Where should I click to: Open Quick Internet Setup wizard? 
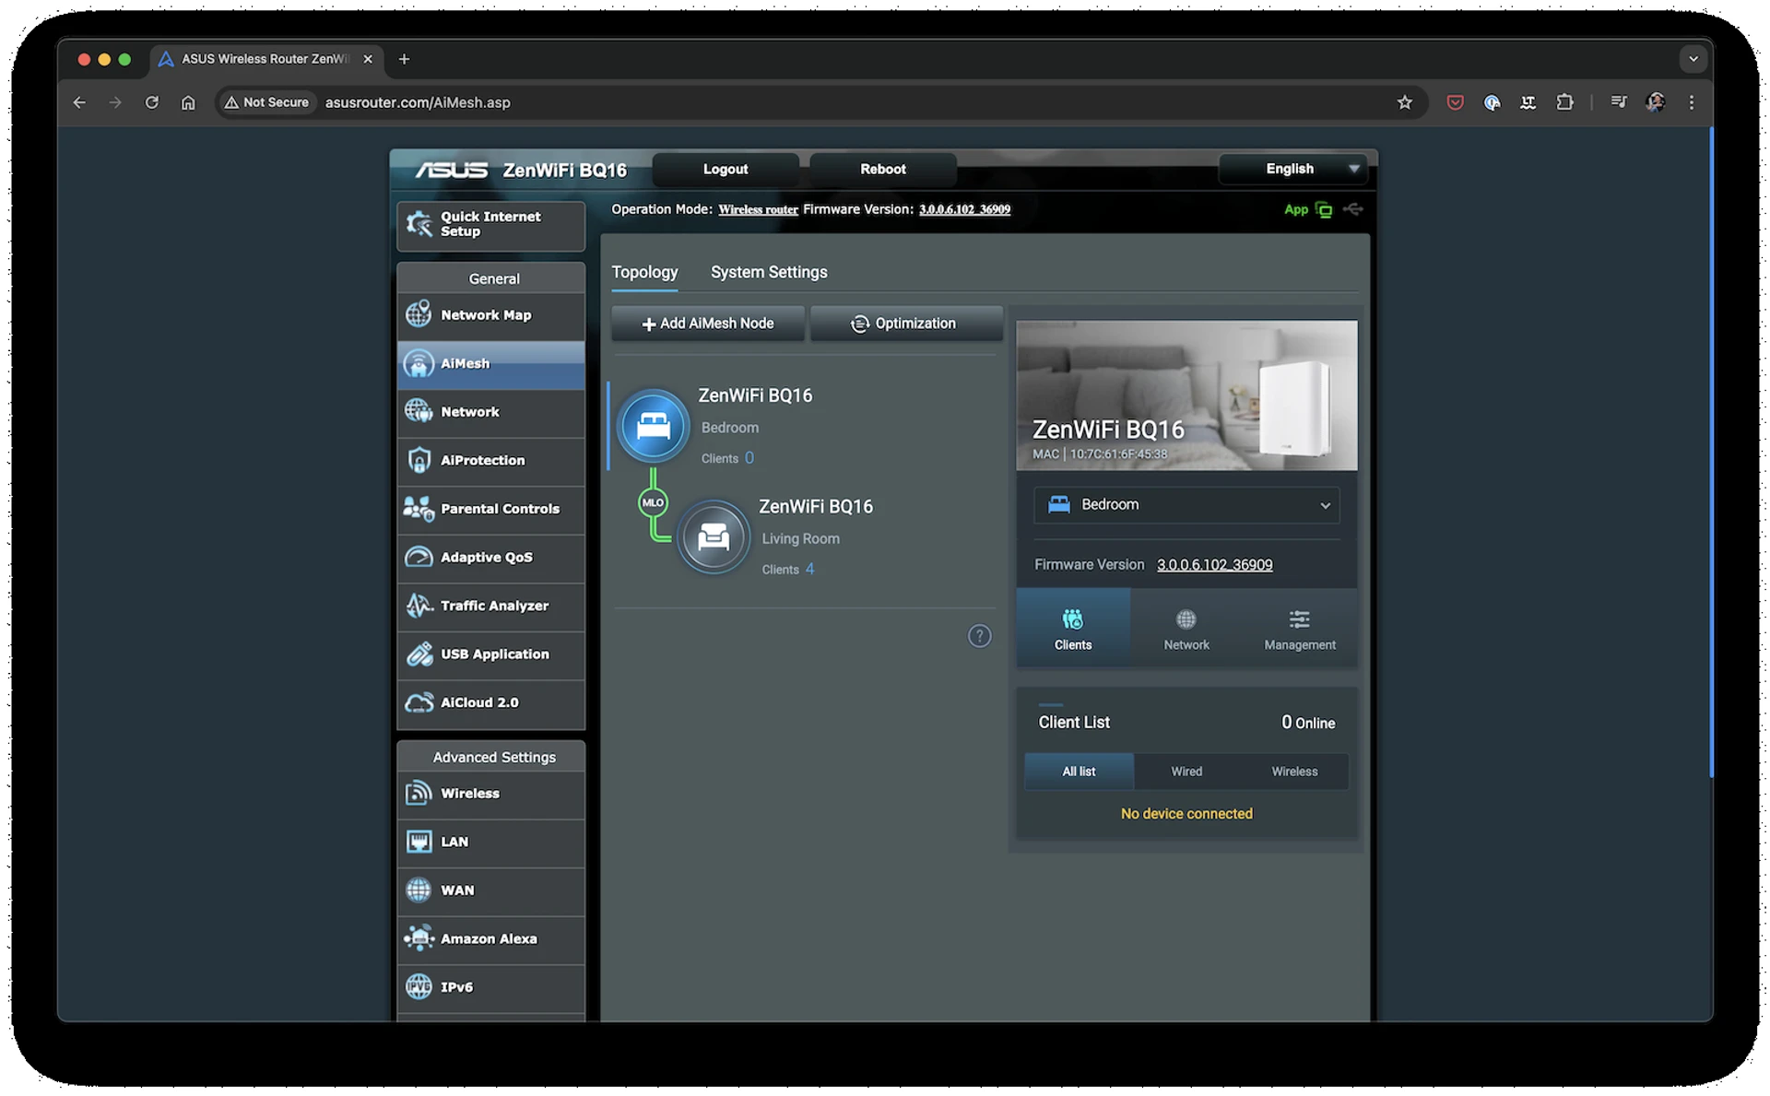[490, 225]
